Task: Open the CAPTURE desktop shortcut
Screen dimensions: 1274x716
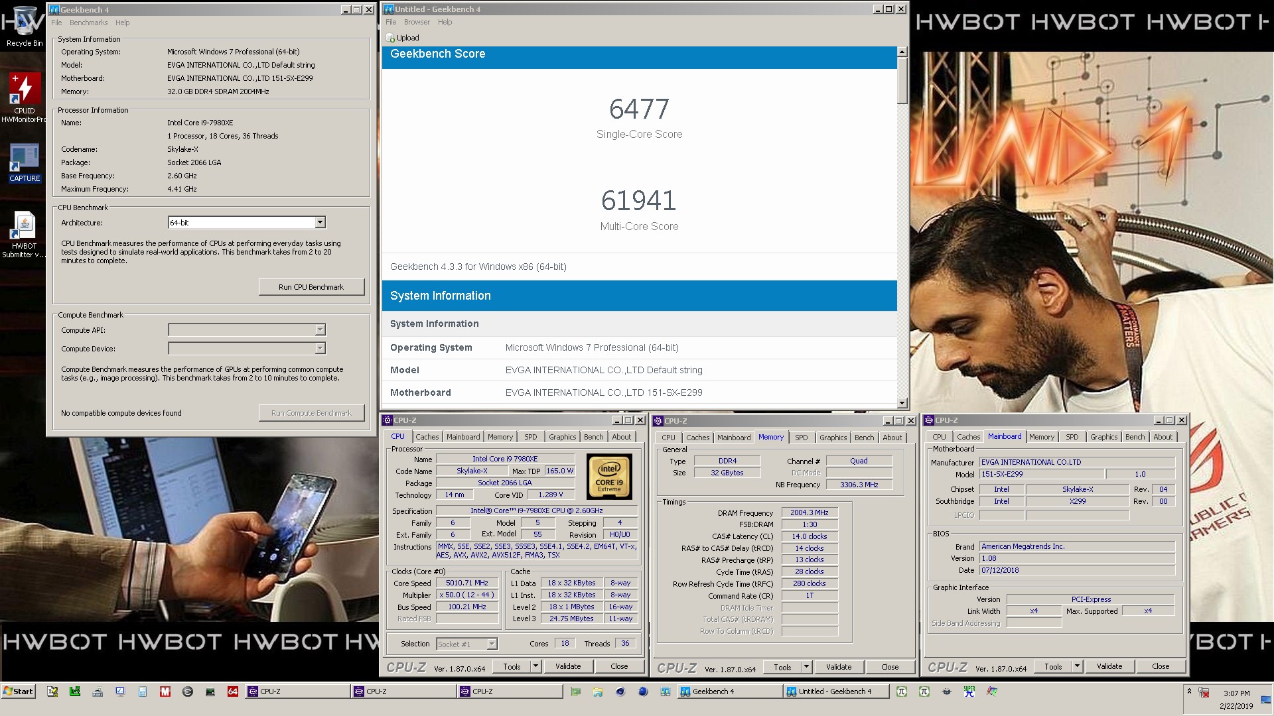Action: click(x=25, y=163)
